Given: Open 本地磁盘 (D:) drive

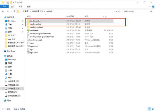Looking at the screenshot, I should (x=13, y=85).
